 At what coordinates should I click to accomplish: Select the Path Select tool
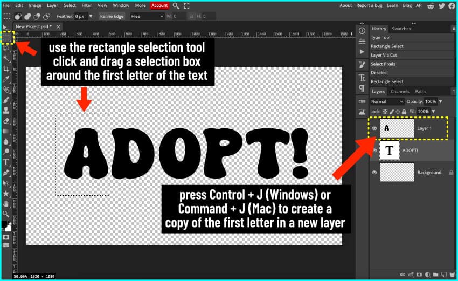tap(6, 183)
